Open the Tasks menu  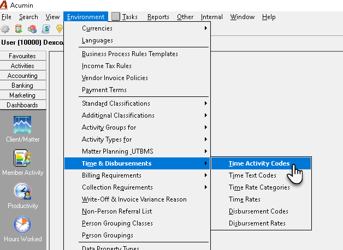130,17
